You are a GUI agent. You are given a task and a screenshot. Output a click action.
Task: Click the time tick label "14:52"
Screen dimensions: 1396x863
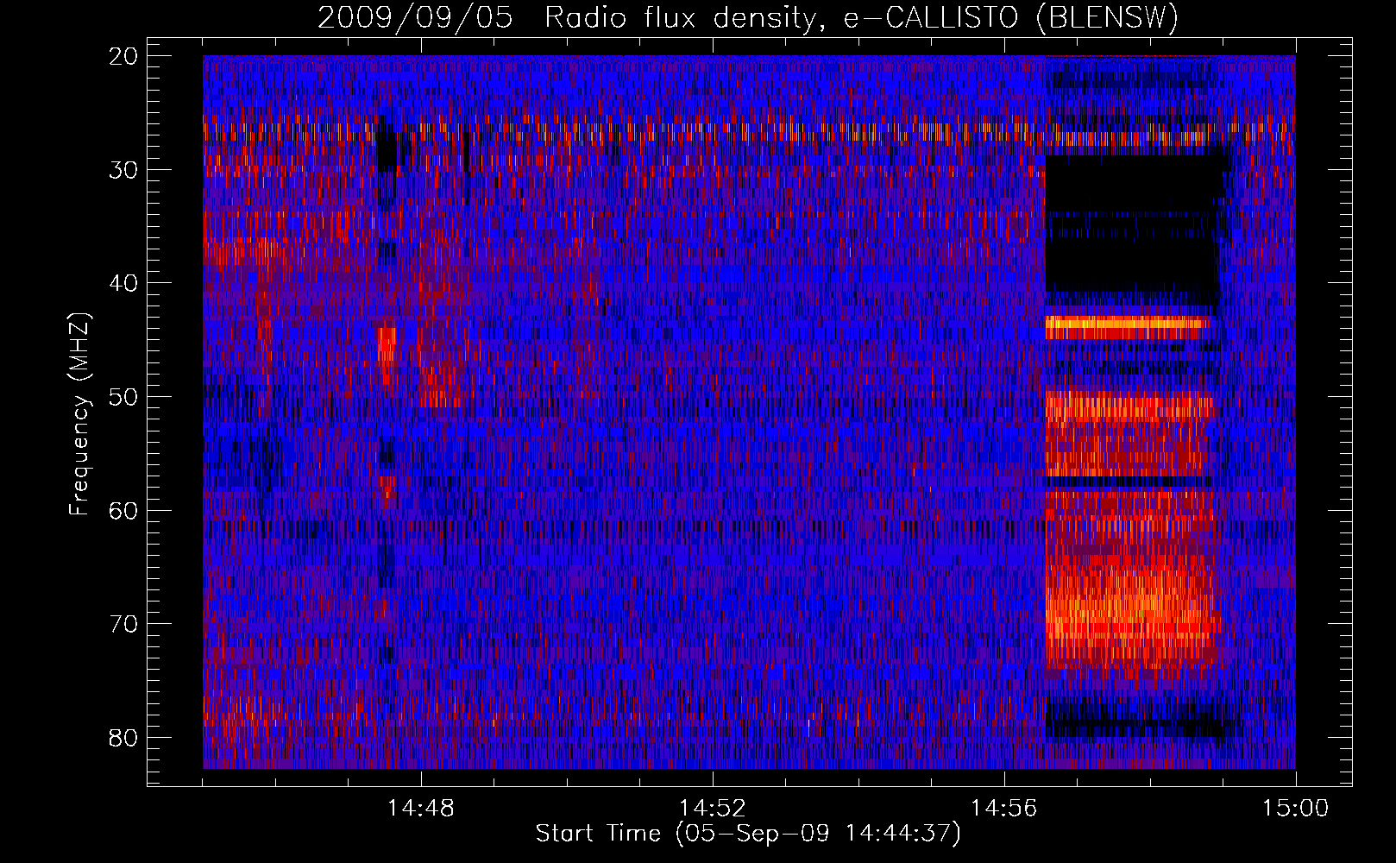pyautogui.click(x=713, y=809)
